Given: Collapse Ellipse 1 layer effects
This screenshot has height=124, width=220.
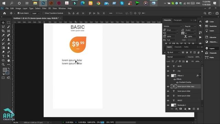Looking at the screenshot, I should click(x=200, y=76).
